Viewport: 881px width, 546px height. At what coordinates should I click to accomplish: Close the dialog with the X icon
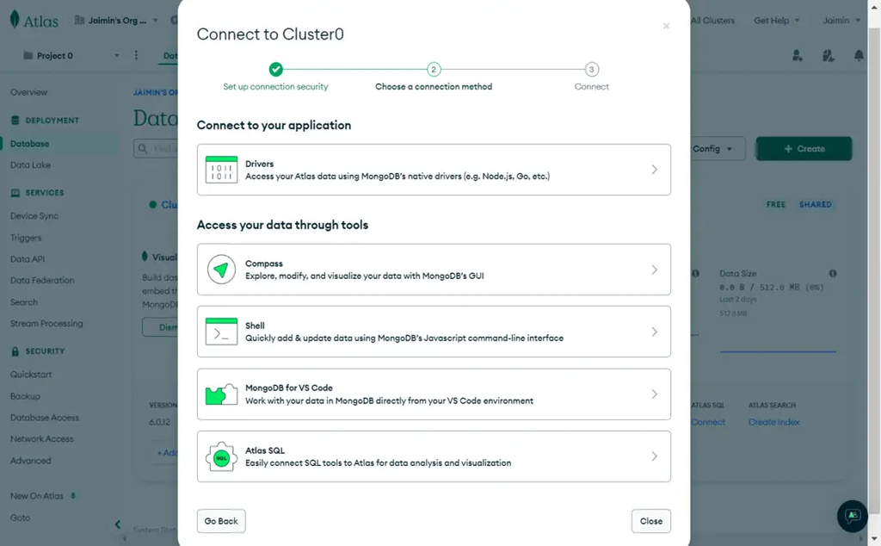coord(666,27)
